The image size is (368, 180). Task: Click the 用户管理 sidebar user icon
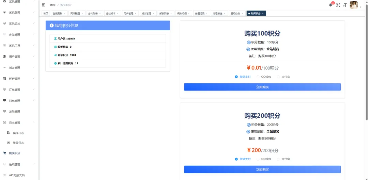click(x=4, y=56)
